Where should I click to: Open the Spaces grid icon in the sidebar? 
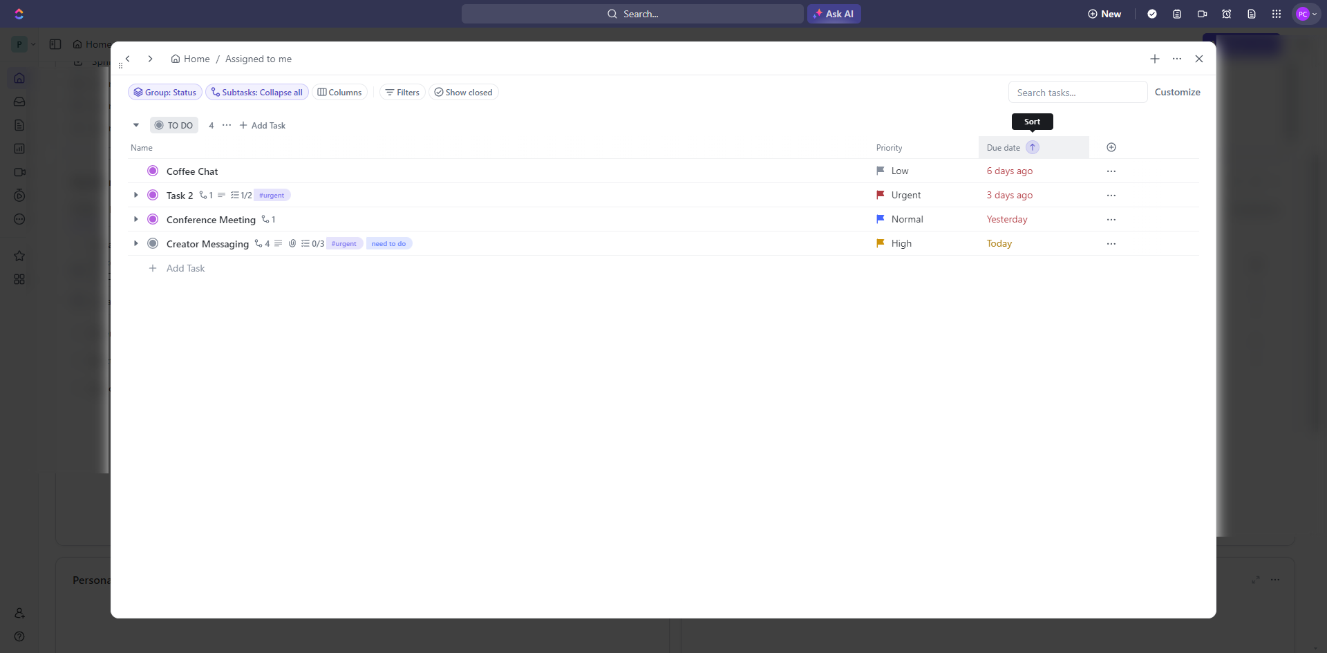(x=19, y=279)
